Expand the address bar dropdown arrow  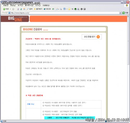coord(120,13)
